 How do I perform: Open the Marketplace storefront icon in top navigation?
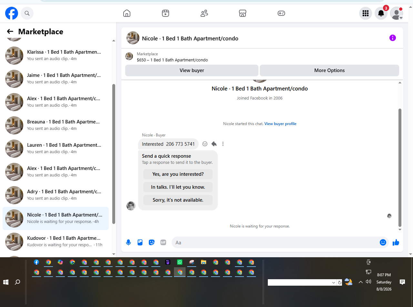coord(243,13)
